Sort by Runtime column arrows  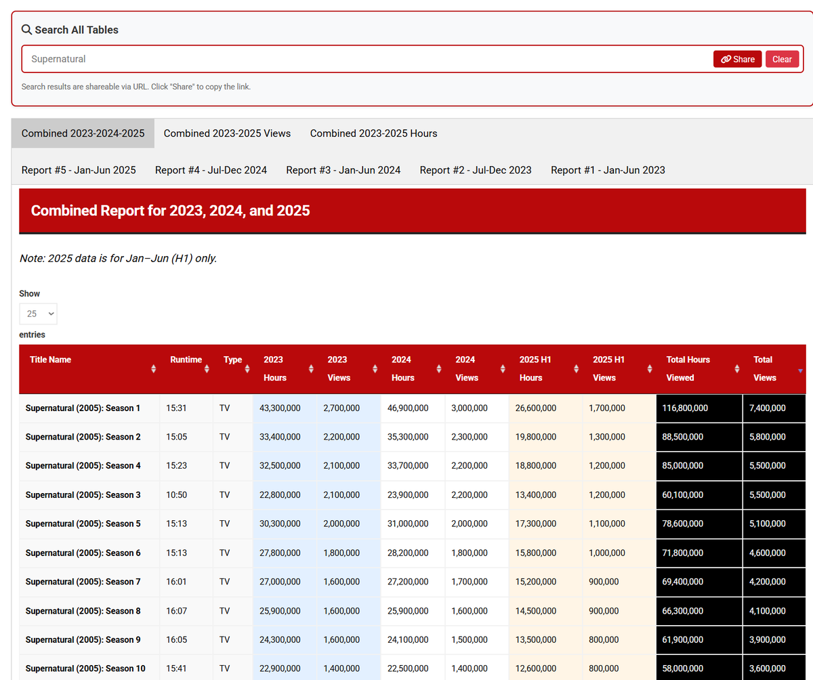coord(206,369)
